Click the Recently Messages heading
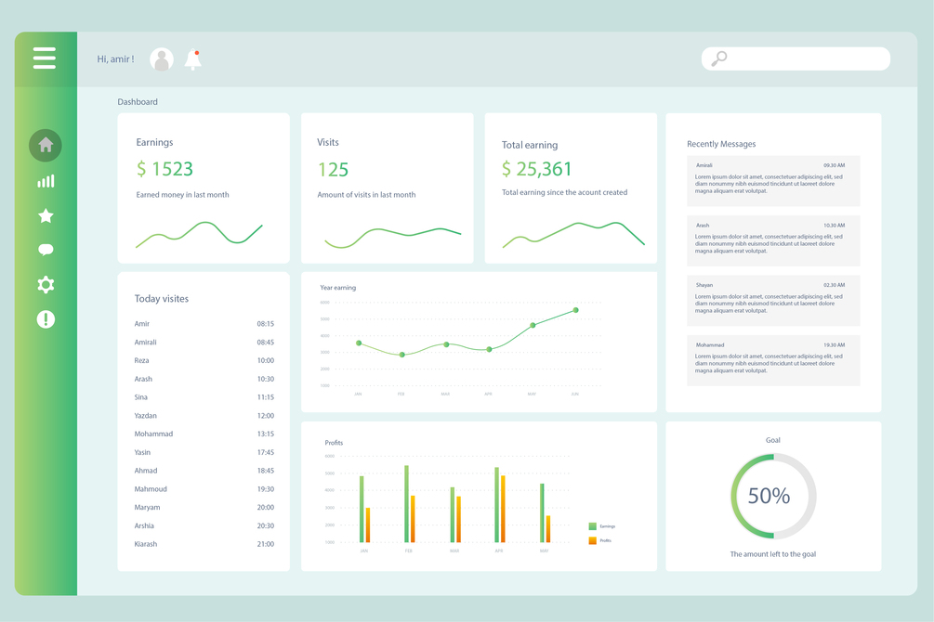 pyautogui.click(x=721, y=144)
